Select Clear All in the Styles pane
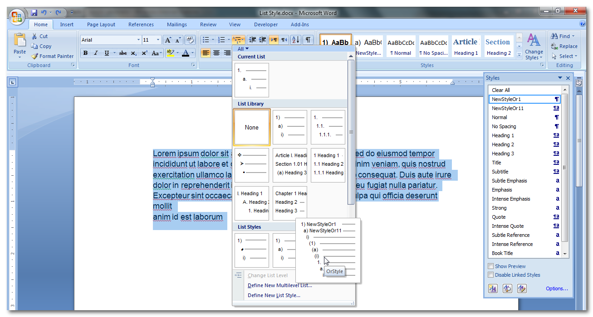593x317 pixels. coord(500,90)
